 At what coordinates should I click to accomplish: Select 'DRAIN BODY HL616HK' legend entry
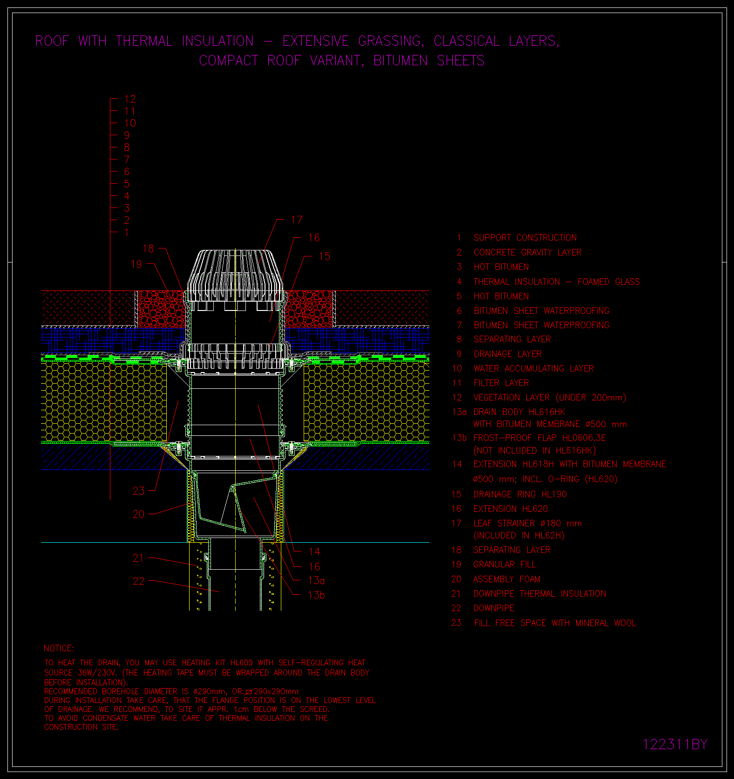[519, 412]
